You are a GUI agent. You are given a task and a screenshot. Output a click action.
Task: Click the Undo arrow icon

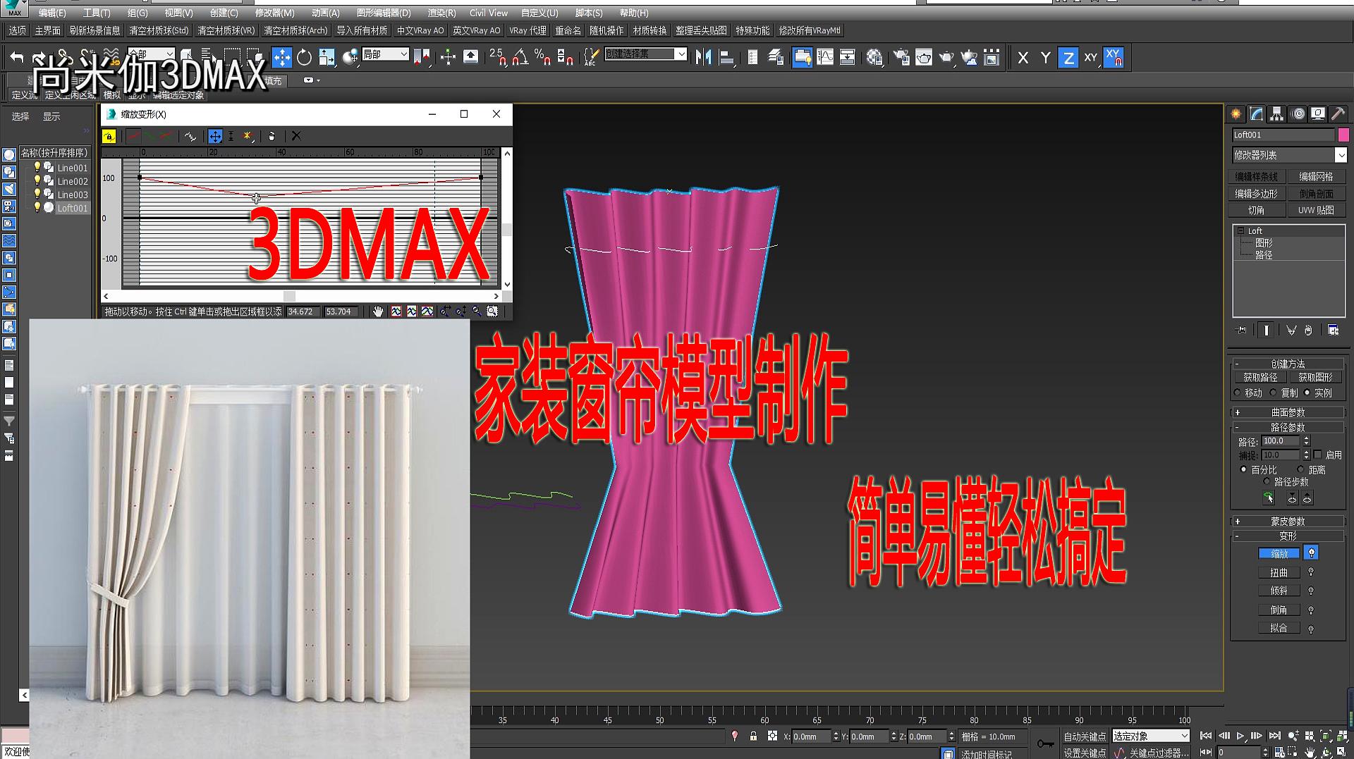click(x=17, y=58)
